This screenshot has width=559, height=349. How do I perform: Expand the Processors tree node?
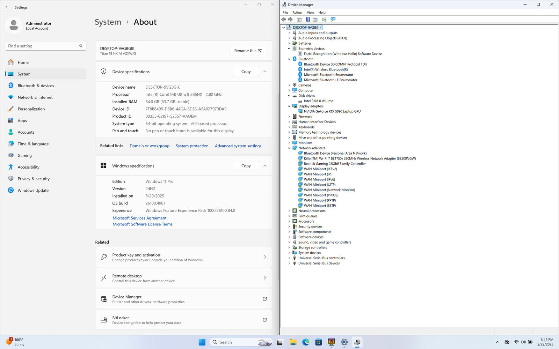[289, 221]
